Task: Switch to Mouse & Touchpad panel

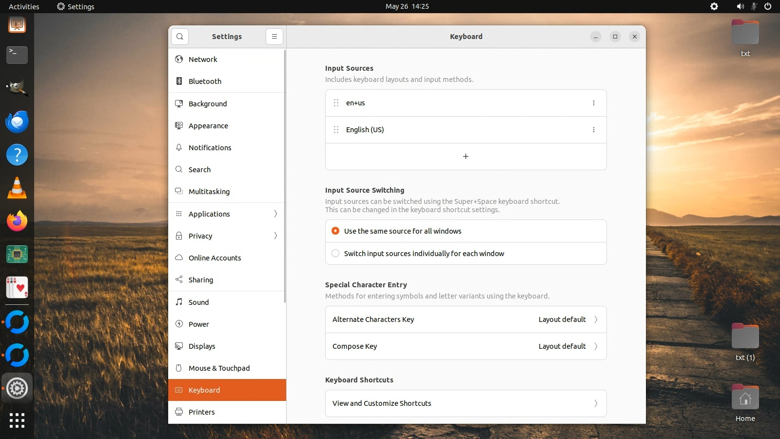Action: (219, 368)
